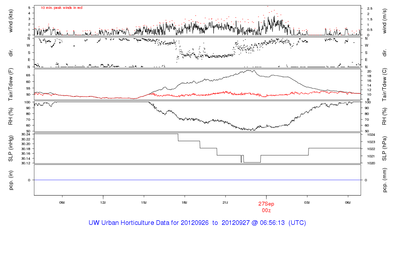Click the '30.12' pressure tick label
The height and width of the screenshot is (270, 395).
pos(26,163)
